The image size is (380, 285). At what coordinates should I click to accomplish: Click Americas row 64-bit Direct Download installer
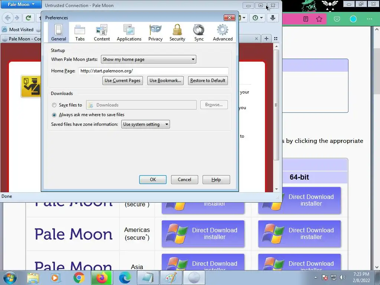pyautogui.click(x=299, y=234)
